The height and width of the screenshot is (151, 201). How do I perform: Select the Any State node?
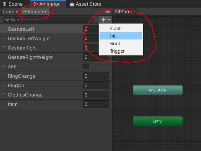(157, 90)
